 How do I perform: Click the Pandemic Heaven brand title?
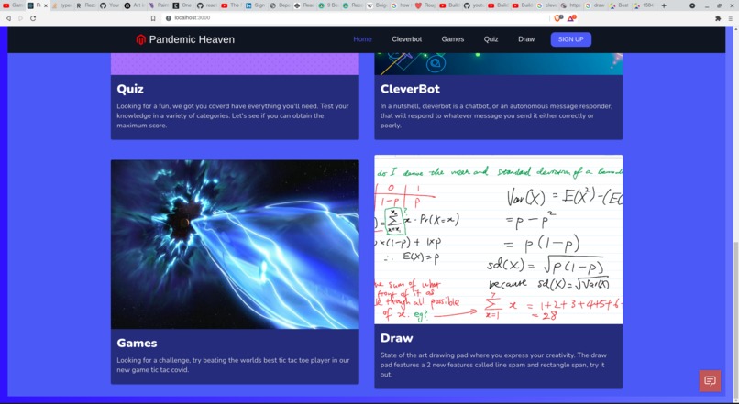[x=192, y=39]
